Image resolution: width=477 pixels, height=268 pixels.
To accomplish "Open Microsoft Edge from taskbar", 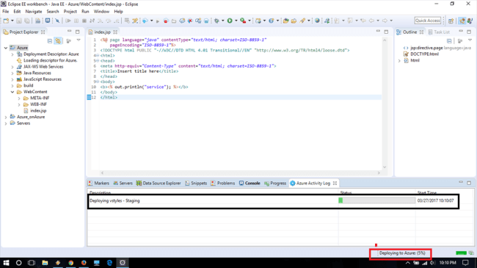I will click(109, 263).
